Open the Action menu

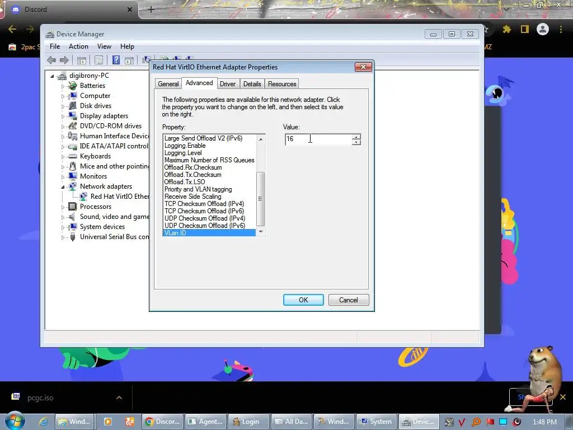click(x=78, y=46)
